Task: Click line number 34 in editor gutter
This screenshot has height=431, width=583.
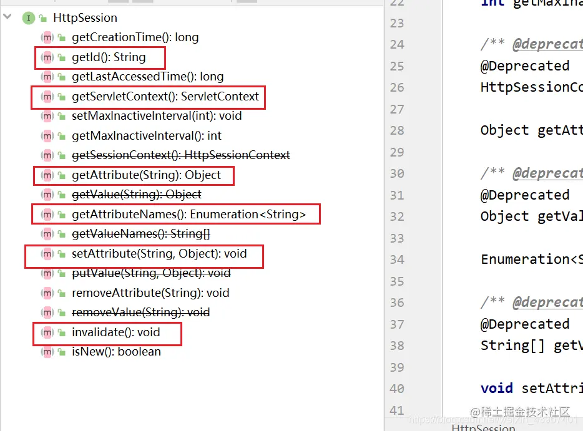Action: (x=397, y=259)
